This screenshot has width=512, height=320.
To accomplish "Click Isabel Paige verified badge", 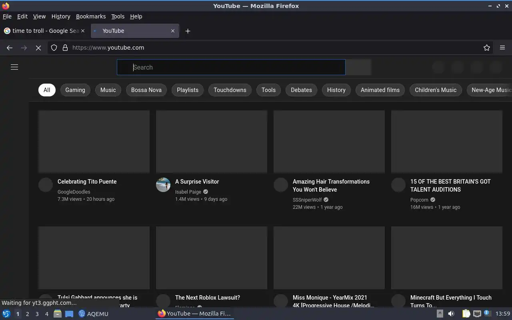I will point(206,192).
